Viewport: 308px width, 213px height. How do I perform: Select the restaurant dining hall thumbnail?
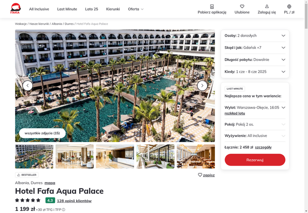click(x=196, y=156)
